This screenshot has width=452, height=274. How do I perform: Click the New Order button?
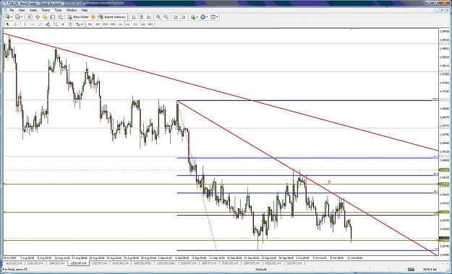pos(78,17)
